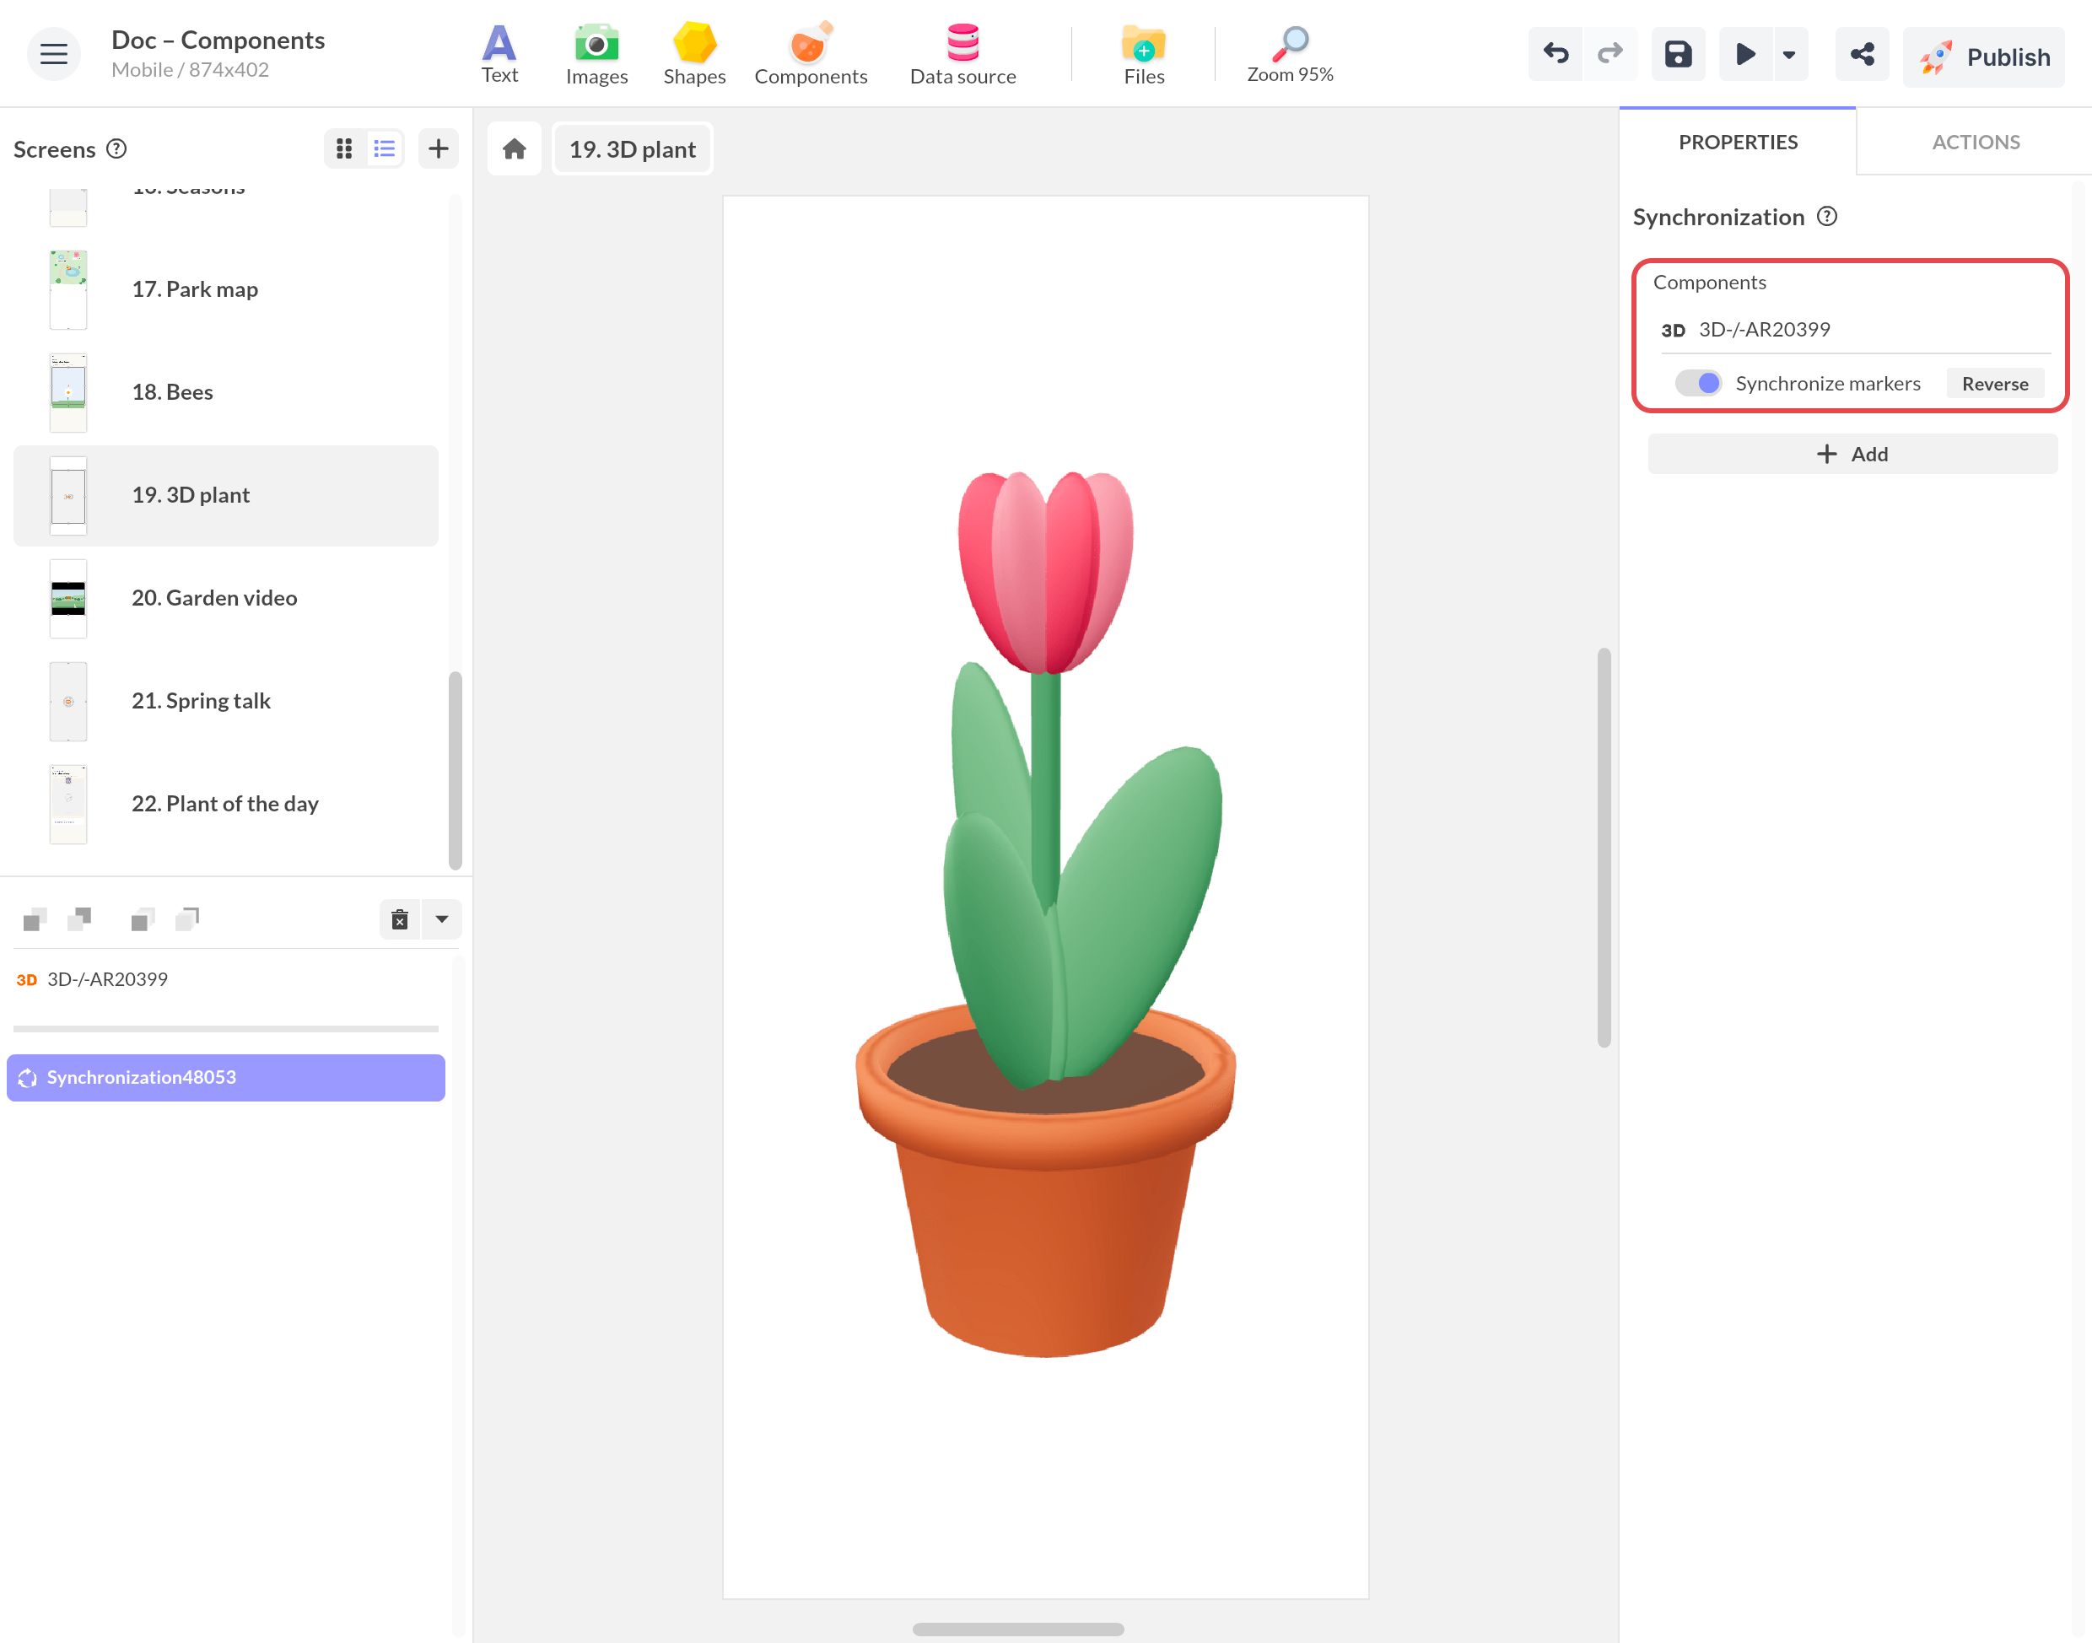Open Synchronization help question mark
The width and height of the screenshot is (2092, 1643).
1826,217
